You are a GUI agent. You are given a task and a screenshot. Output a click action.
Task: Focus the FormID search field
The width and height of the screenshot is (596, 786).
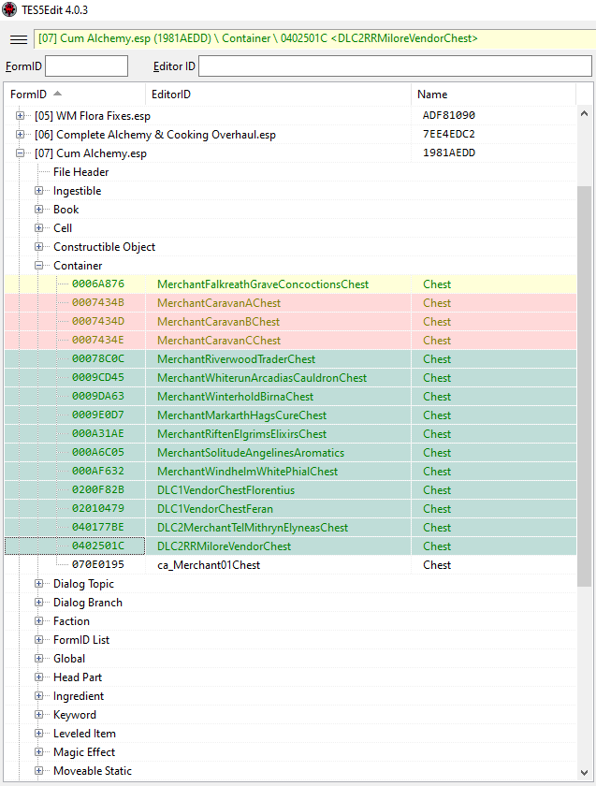pos(86,66)
